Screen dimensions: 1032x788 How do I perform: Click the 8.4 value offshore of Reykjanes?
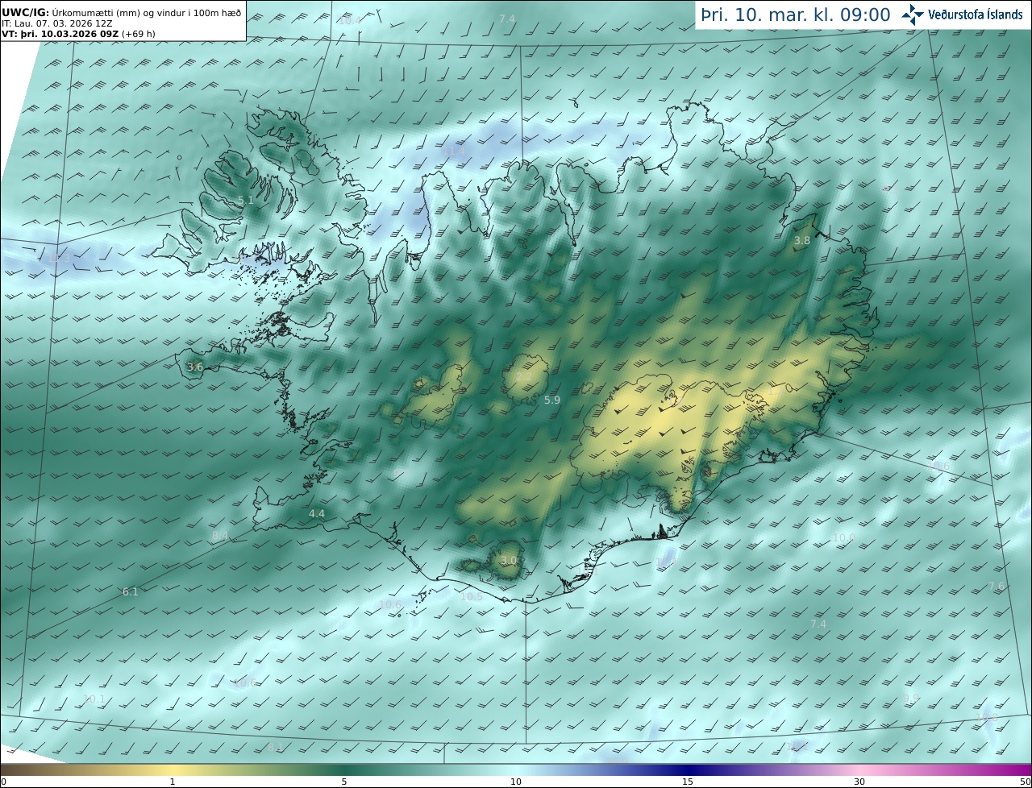[220, 535]
